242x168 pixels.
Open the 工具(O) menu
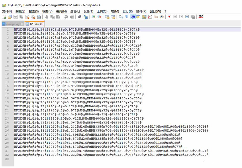102,12
